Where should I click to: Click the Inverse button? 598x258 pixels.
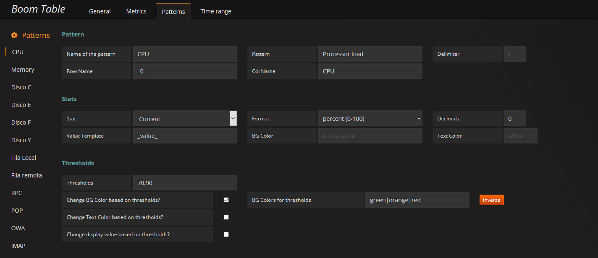click(491, 200)
